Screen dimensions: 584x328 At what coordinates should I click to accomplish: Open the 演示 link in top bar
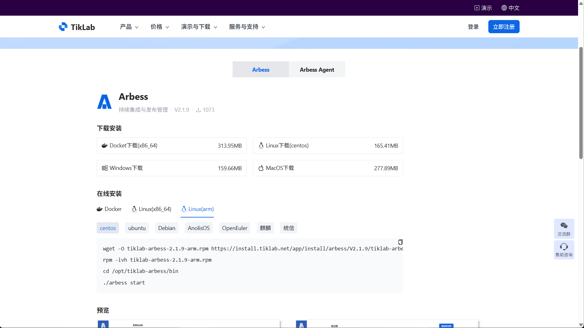483,8
